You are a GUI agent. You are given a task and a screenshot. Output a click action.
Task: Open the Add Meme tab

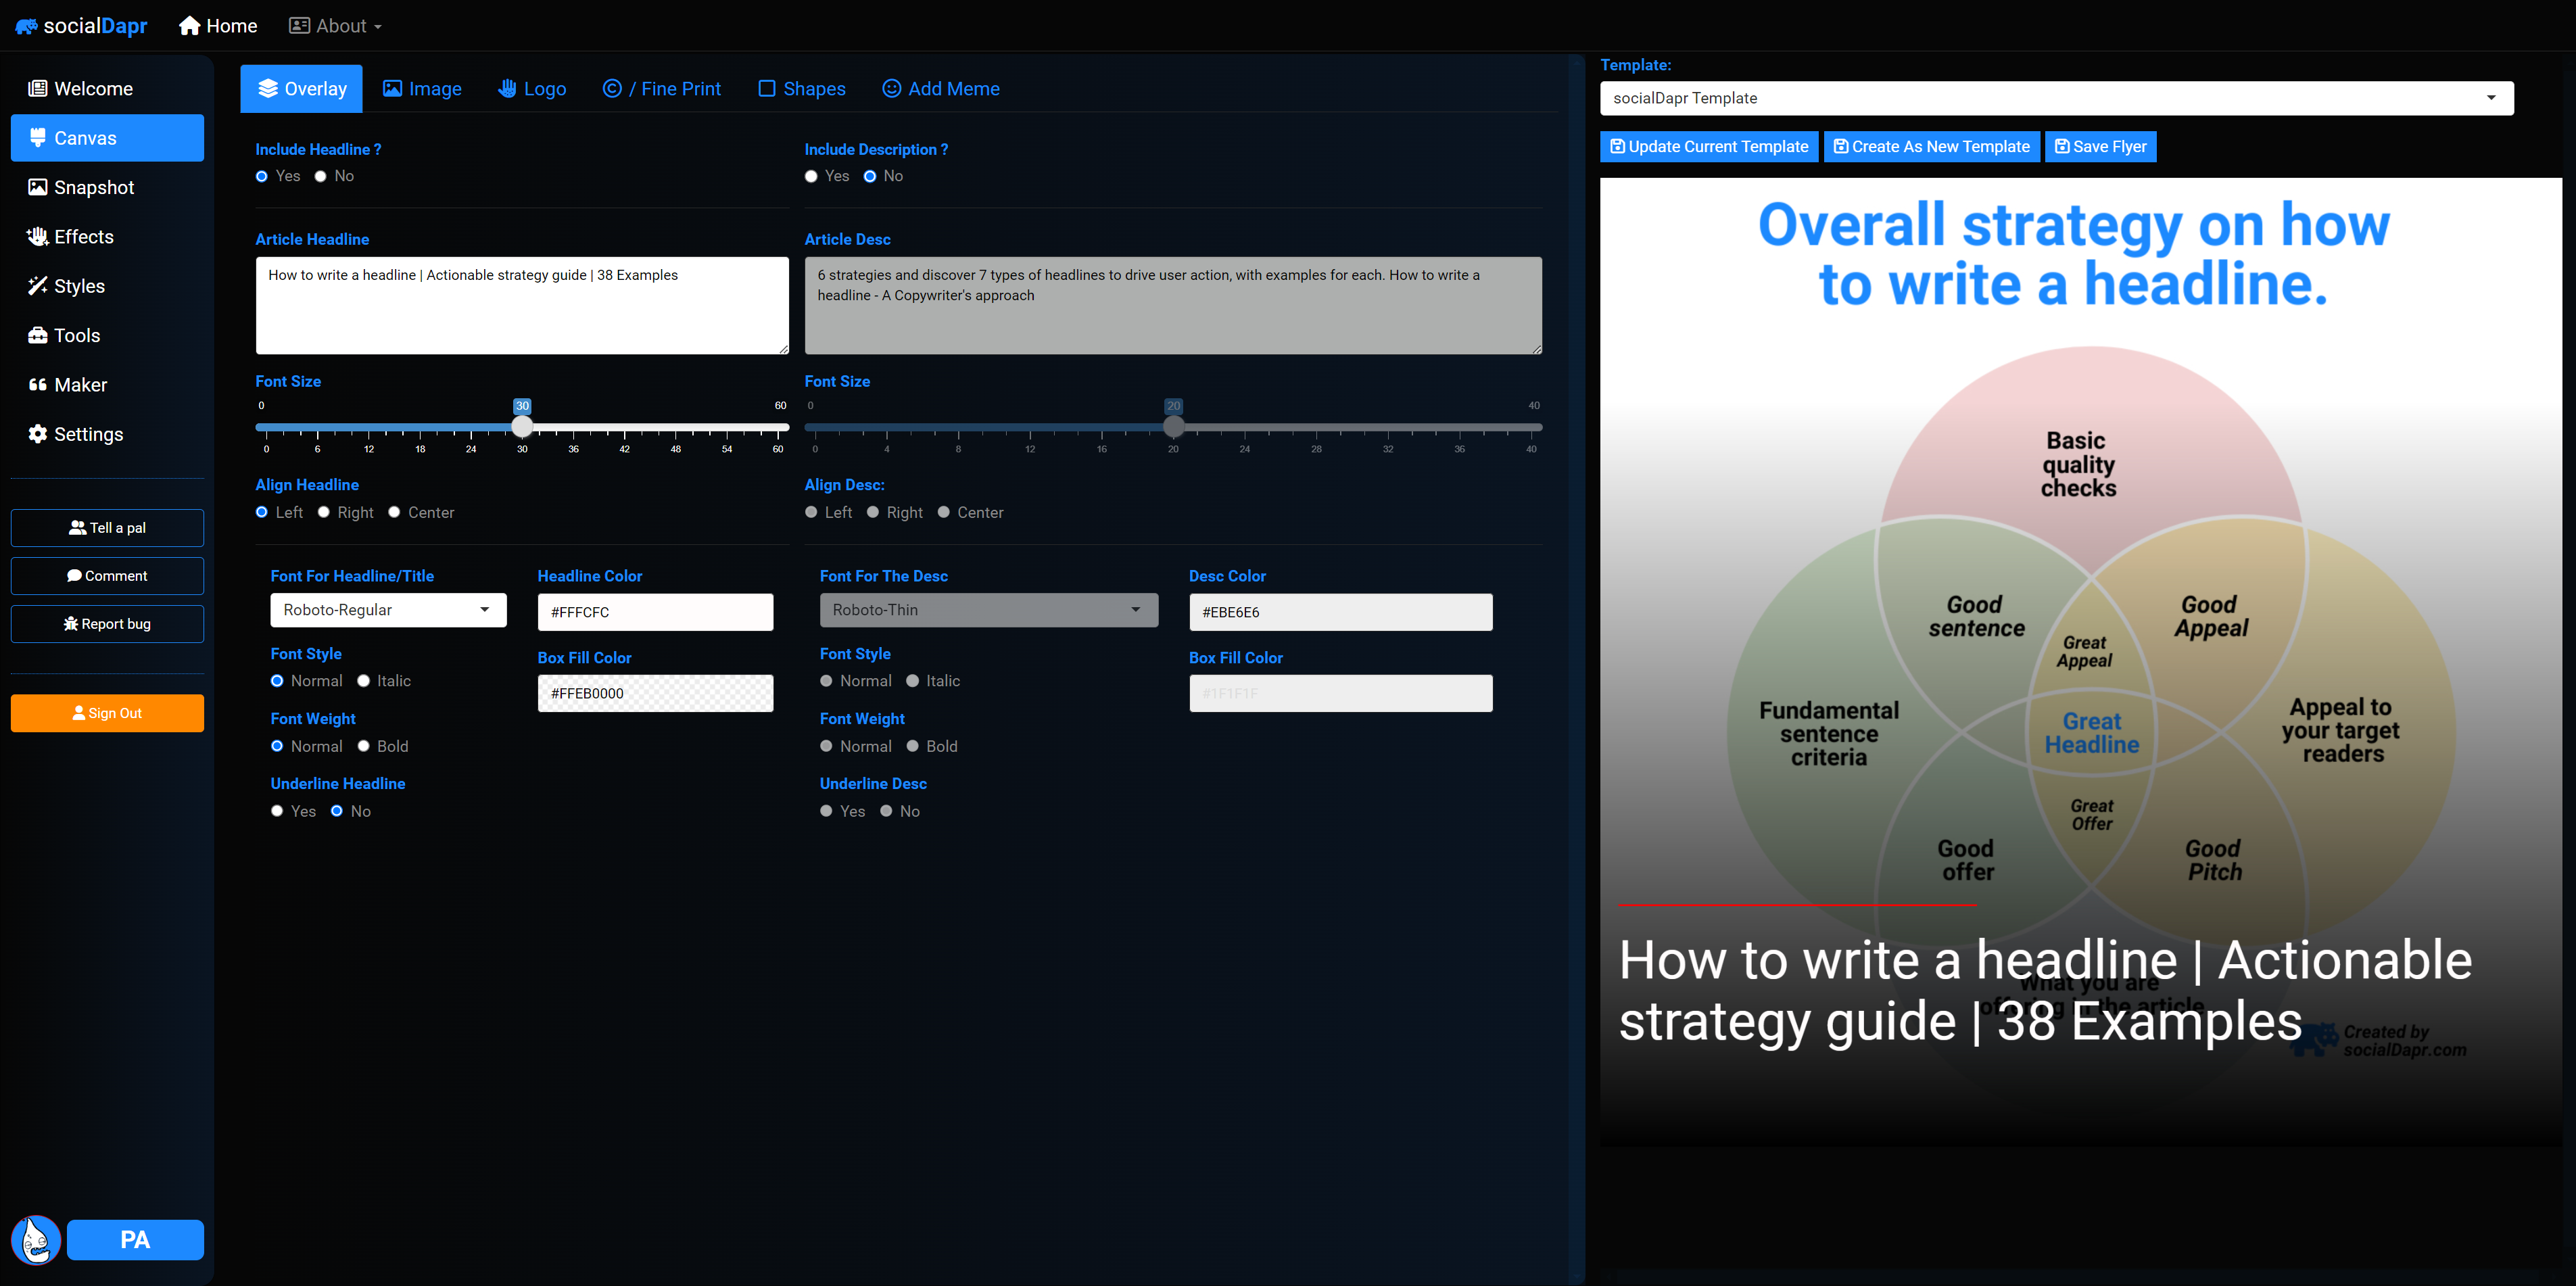pyautogui.click(x=941, y=89)
